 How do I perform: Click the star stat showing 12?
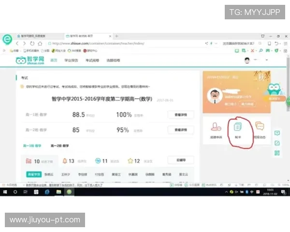coord(140,161)
